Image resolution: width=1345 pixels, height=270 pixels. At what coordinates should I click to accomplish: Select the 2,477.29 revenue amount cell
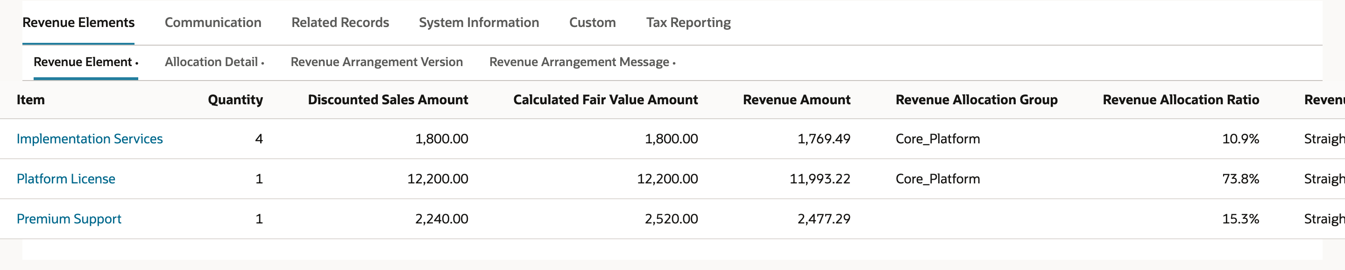tap(824, 219)
